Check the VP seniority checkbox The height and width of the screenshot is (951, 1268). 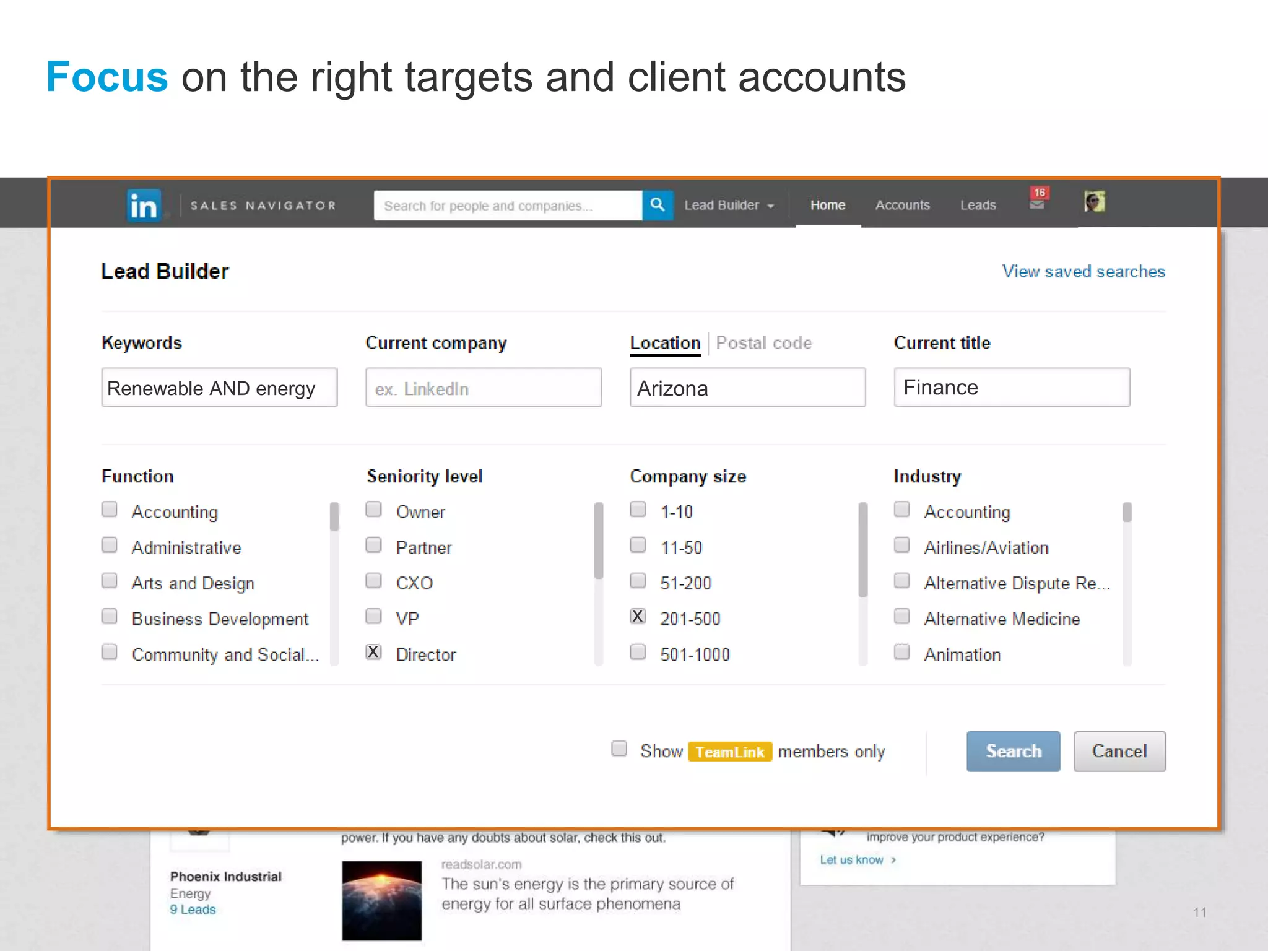(x=373, y=617)
